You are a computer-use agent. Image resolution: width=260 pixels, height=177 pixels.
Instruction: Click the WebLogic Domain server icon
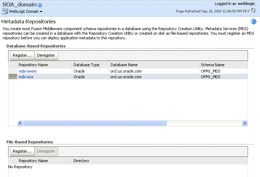5,11
